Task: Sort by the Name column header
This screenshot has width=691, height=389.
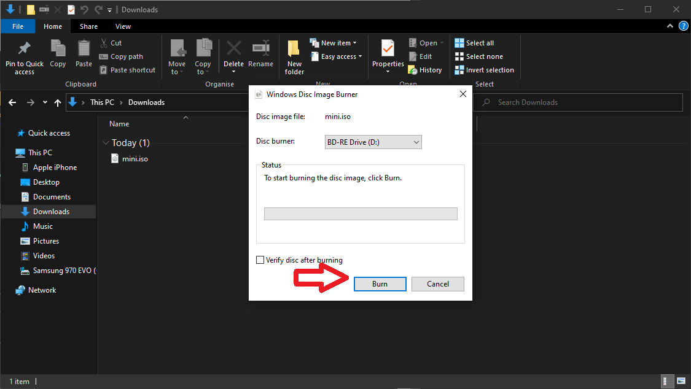Action: pyautogui.click(x=119, y=124)
